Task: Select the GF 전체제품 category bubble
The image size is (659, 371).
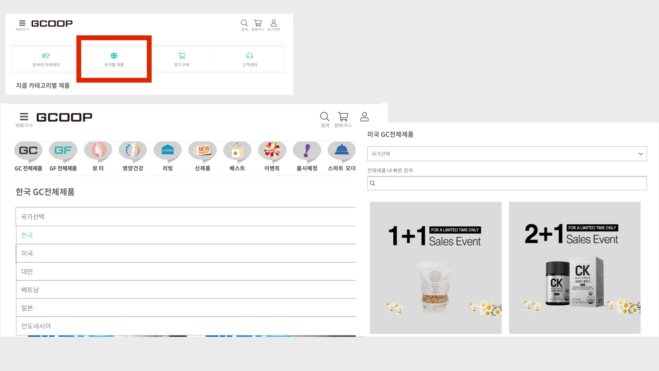Action: coord(63,151)
